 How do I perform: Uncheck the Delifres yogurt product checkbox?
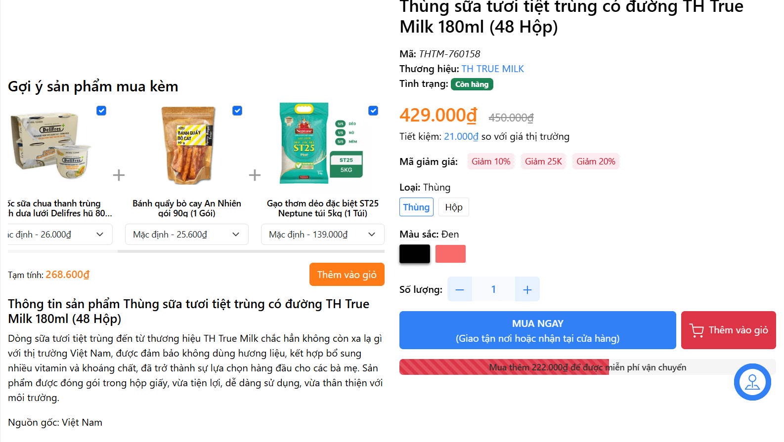pyautogui.click(x=101, y=111)
